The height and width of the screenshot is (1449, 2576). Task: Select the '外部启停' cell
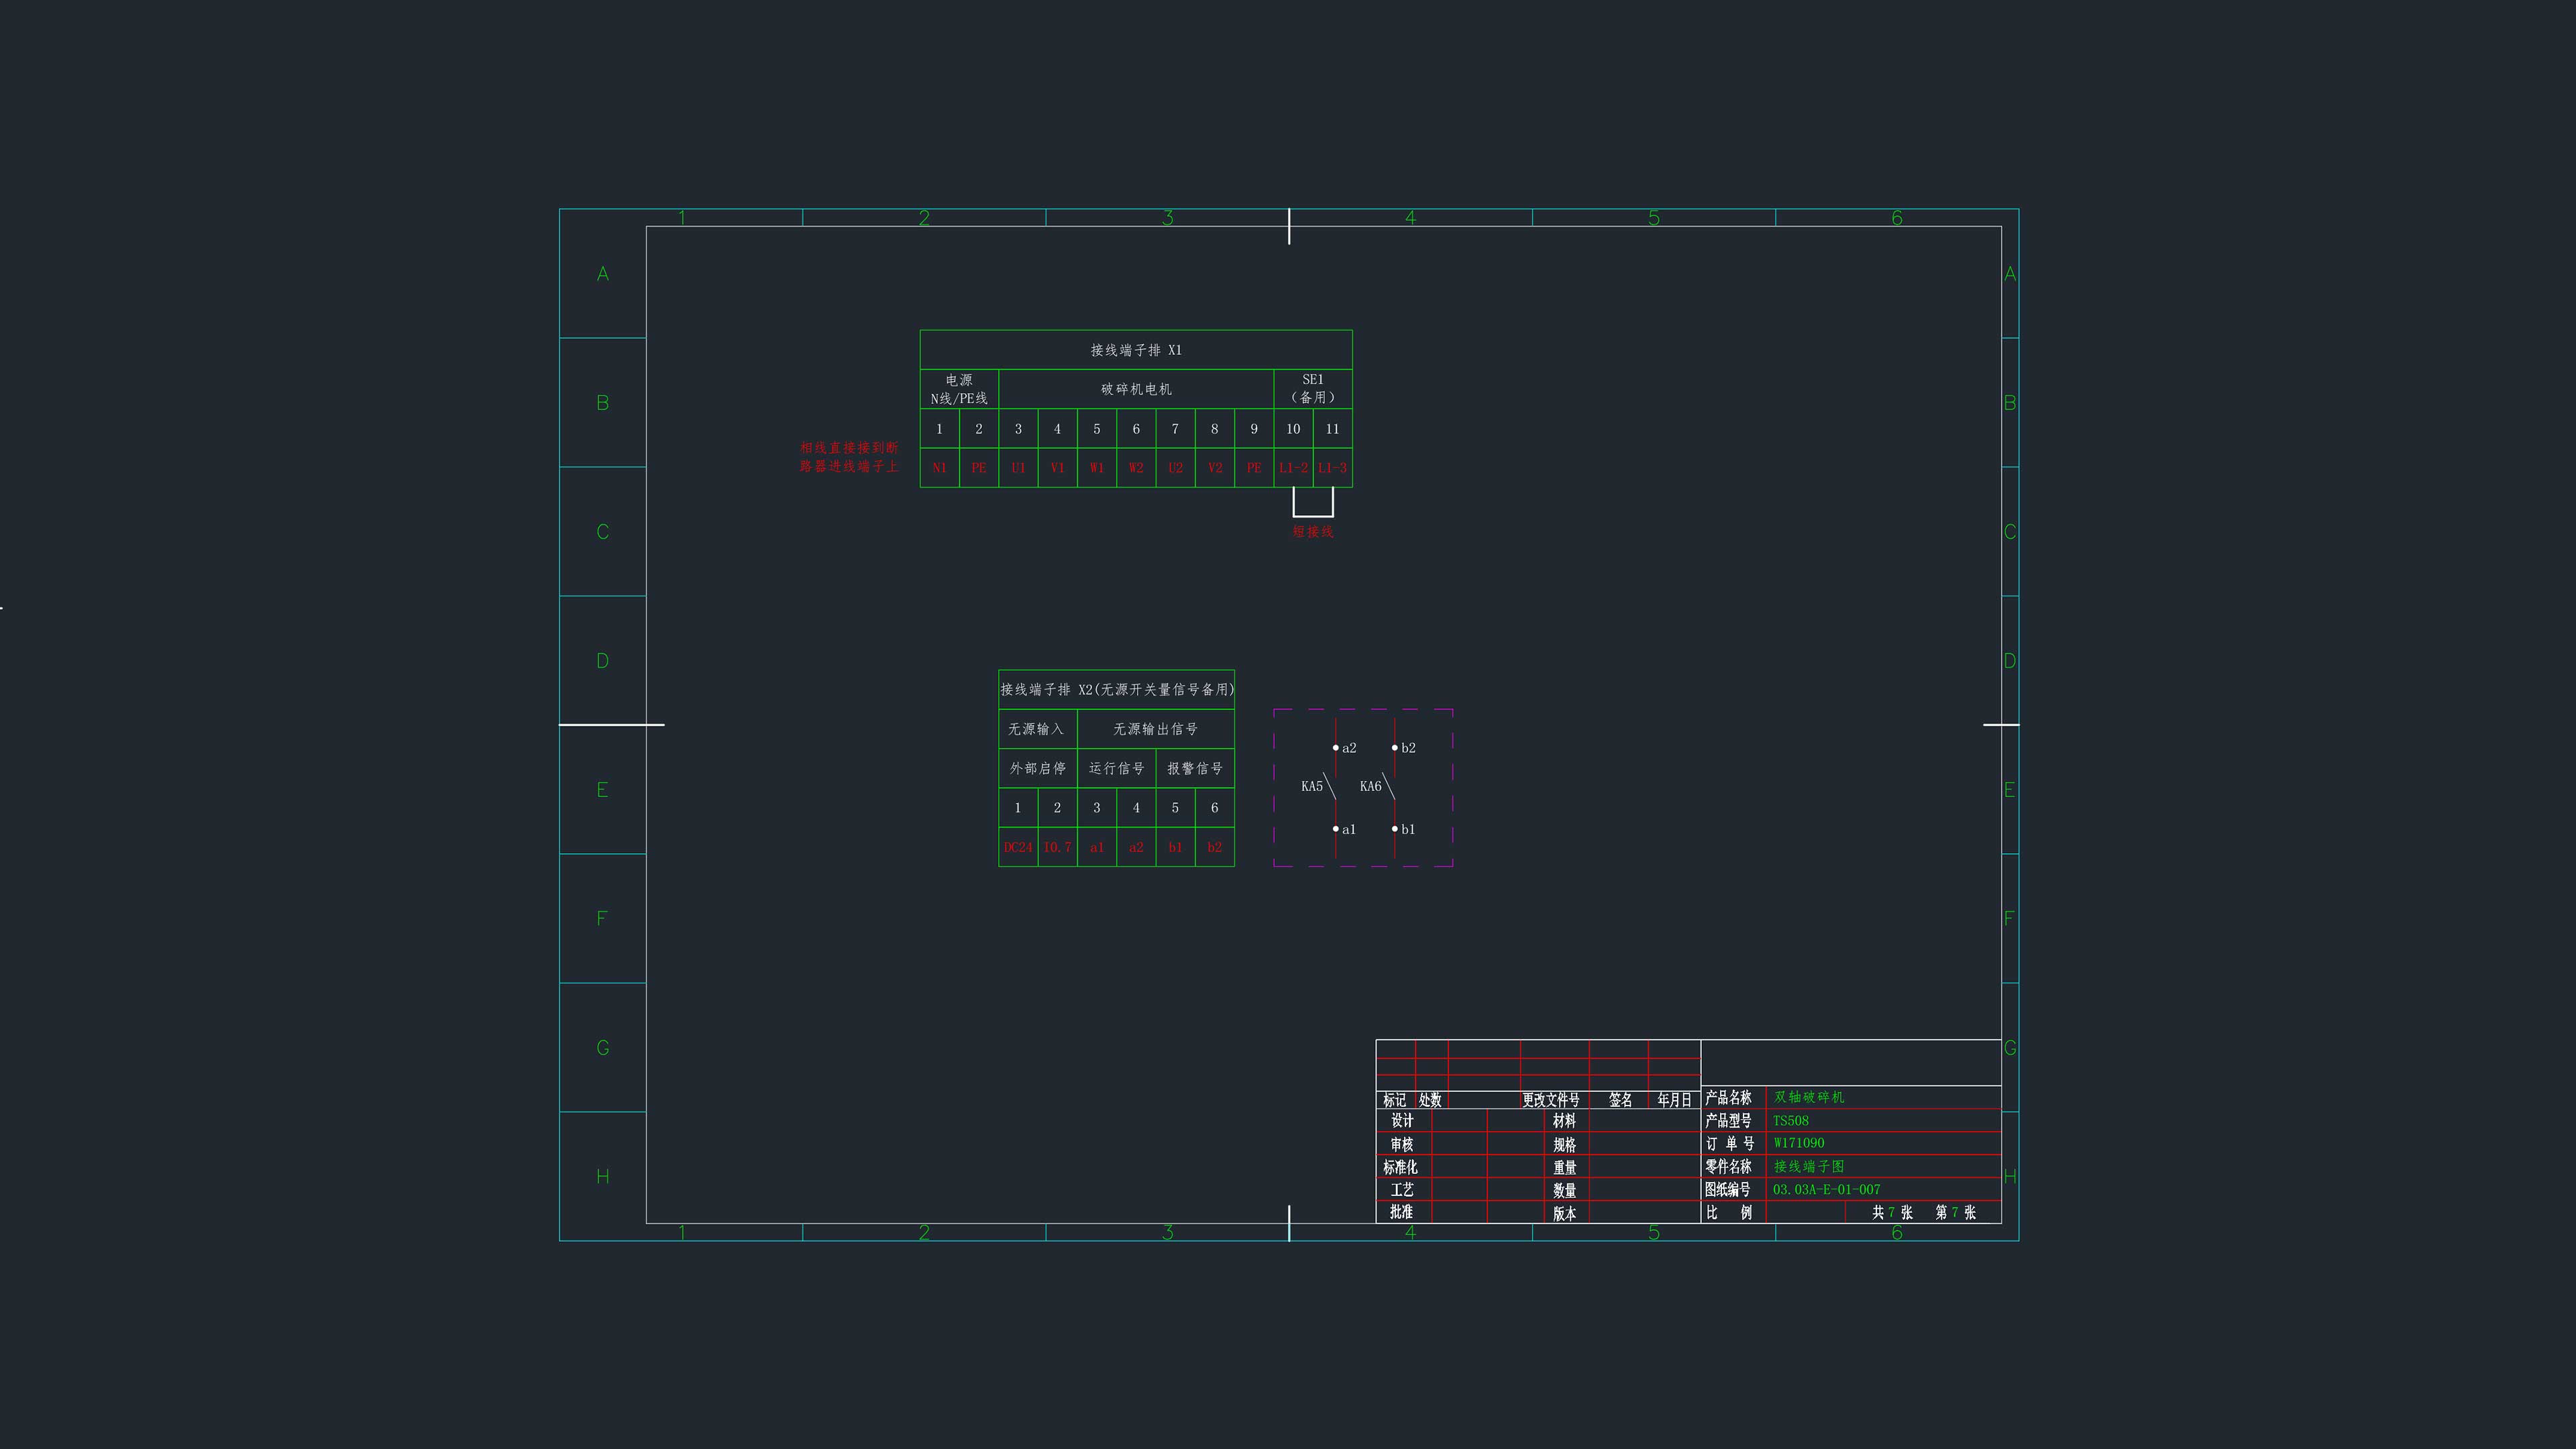[1037, 768]
